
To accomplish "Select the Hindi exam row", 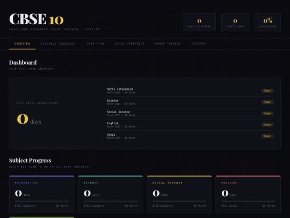I will point(190,136).
